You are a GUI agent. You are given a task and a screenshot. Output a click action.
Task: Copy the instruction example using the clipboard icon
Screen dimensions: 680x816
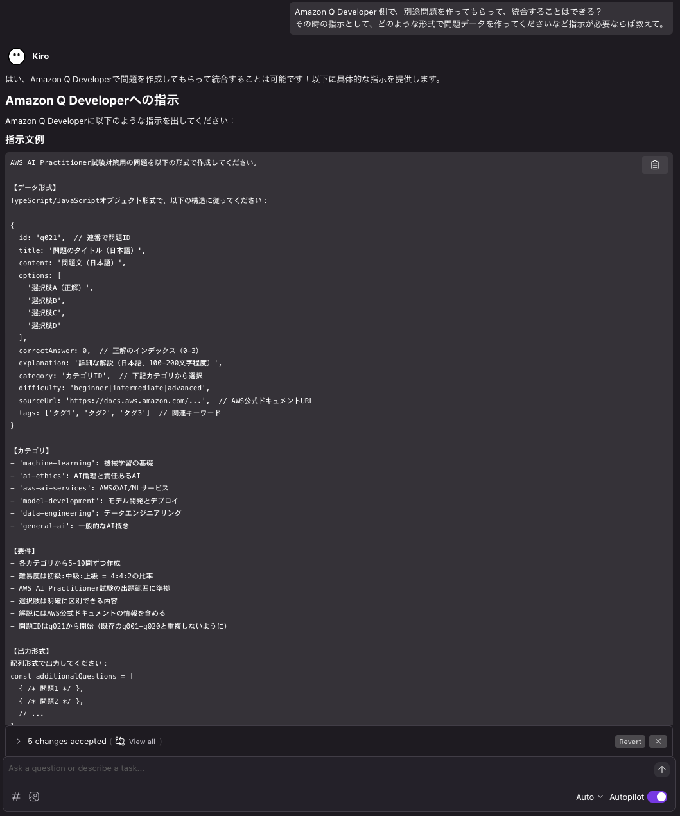pos(654,164)
